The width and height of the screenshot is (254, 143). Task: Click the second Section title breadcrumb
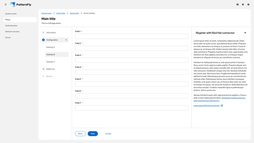[74, 13]
